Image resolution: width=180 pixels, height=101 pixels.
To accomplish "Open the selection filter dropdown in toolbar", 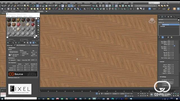I will click(x=20, y=6).
